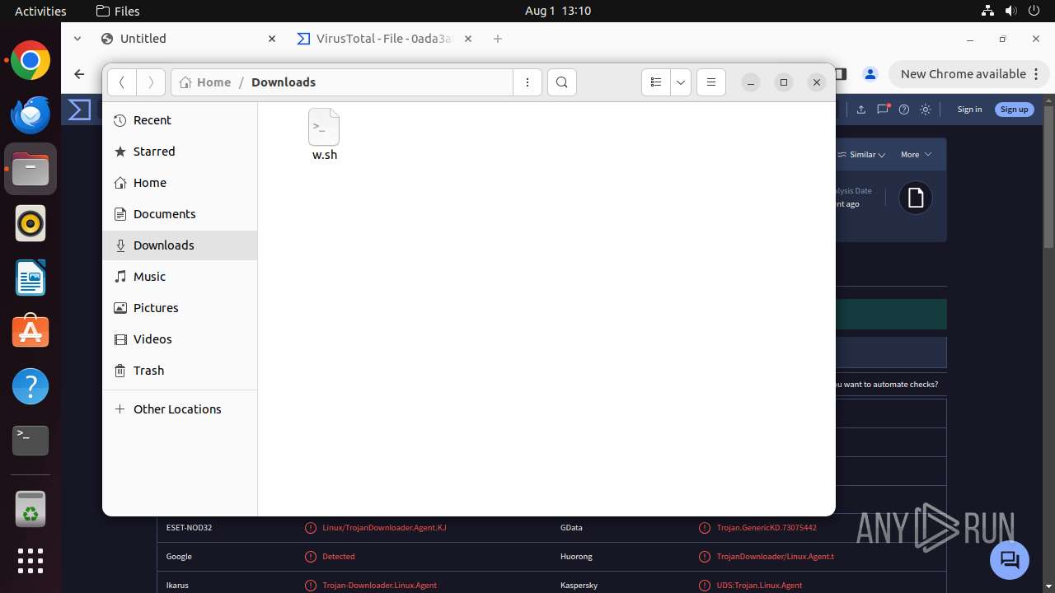
Task: Open VirusTotal upload icon
Action: click(x=860, y=110)
